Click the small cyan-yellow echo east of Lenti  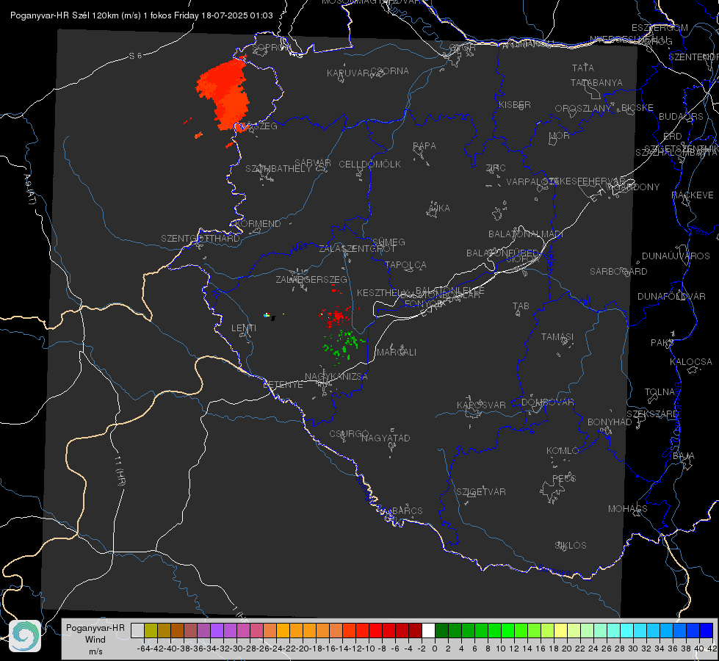click(267, 315)
